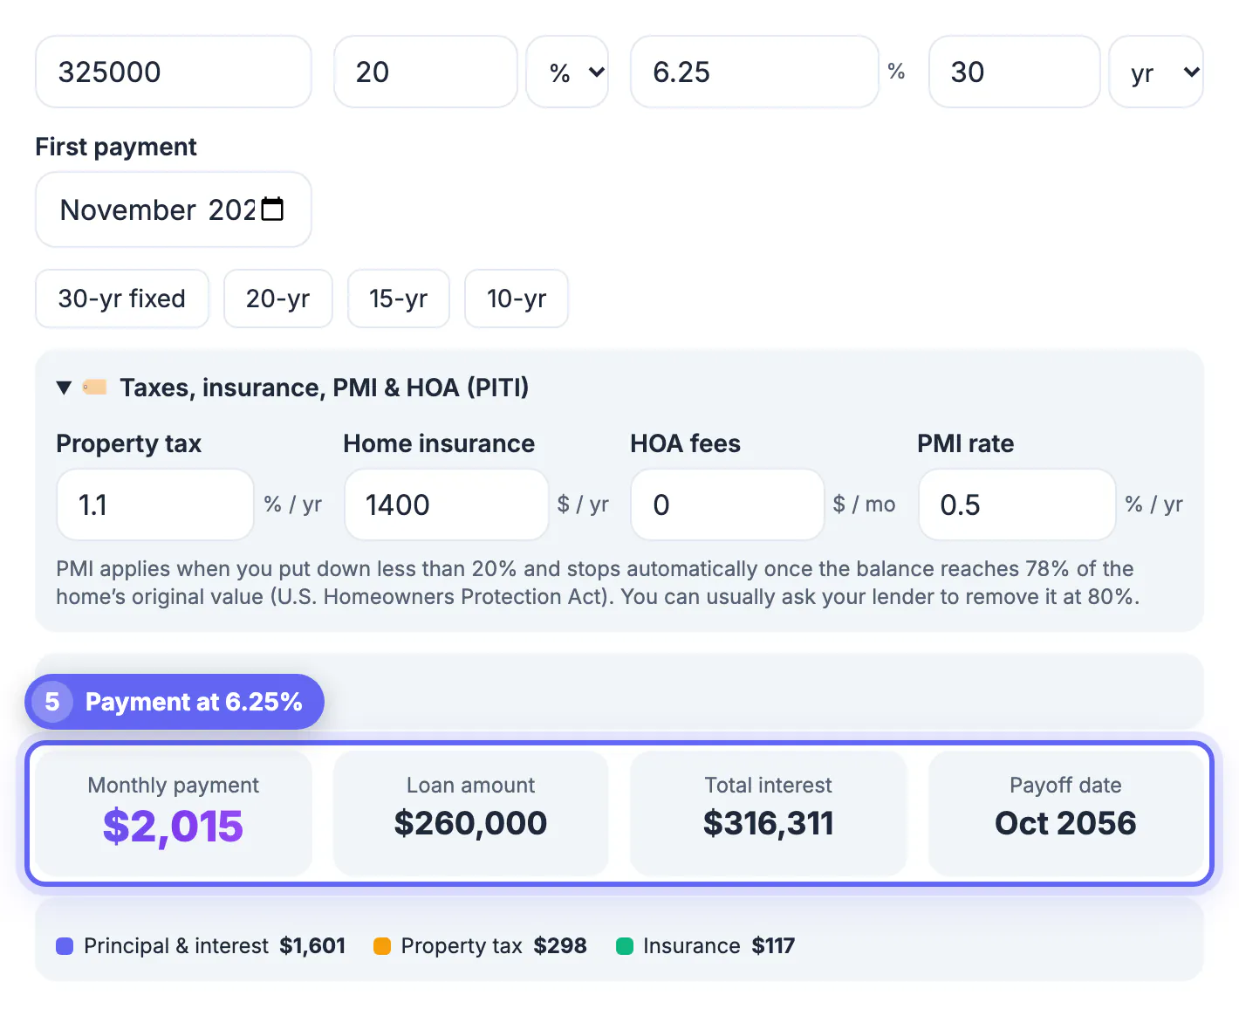Image resolution: width=1239 pixels, height=1016 pixels.
Task: Choose the 20-yr preset button
Action: click(278, 299)
